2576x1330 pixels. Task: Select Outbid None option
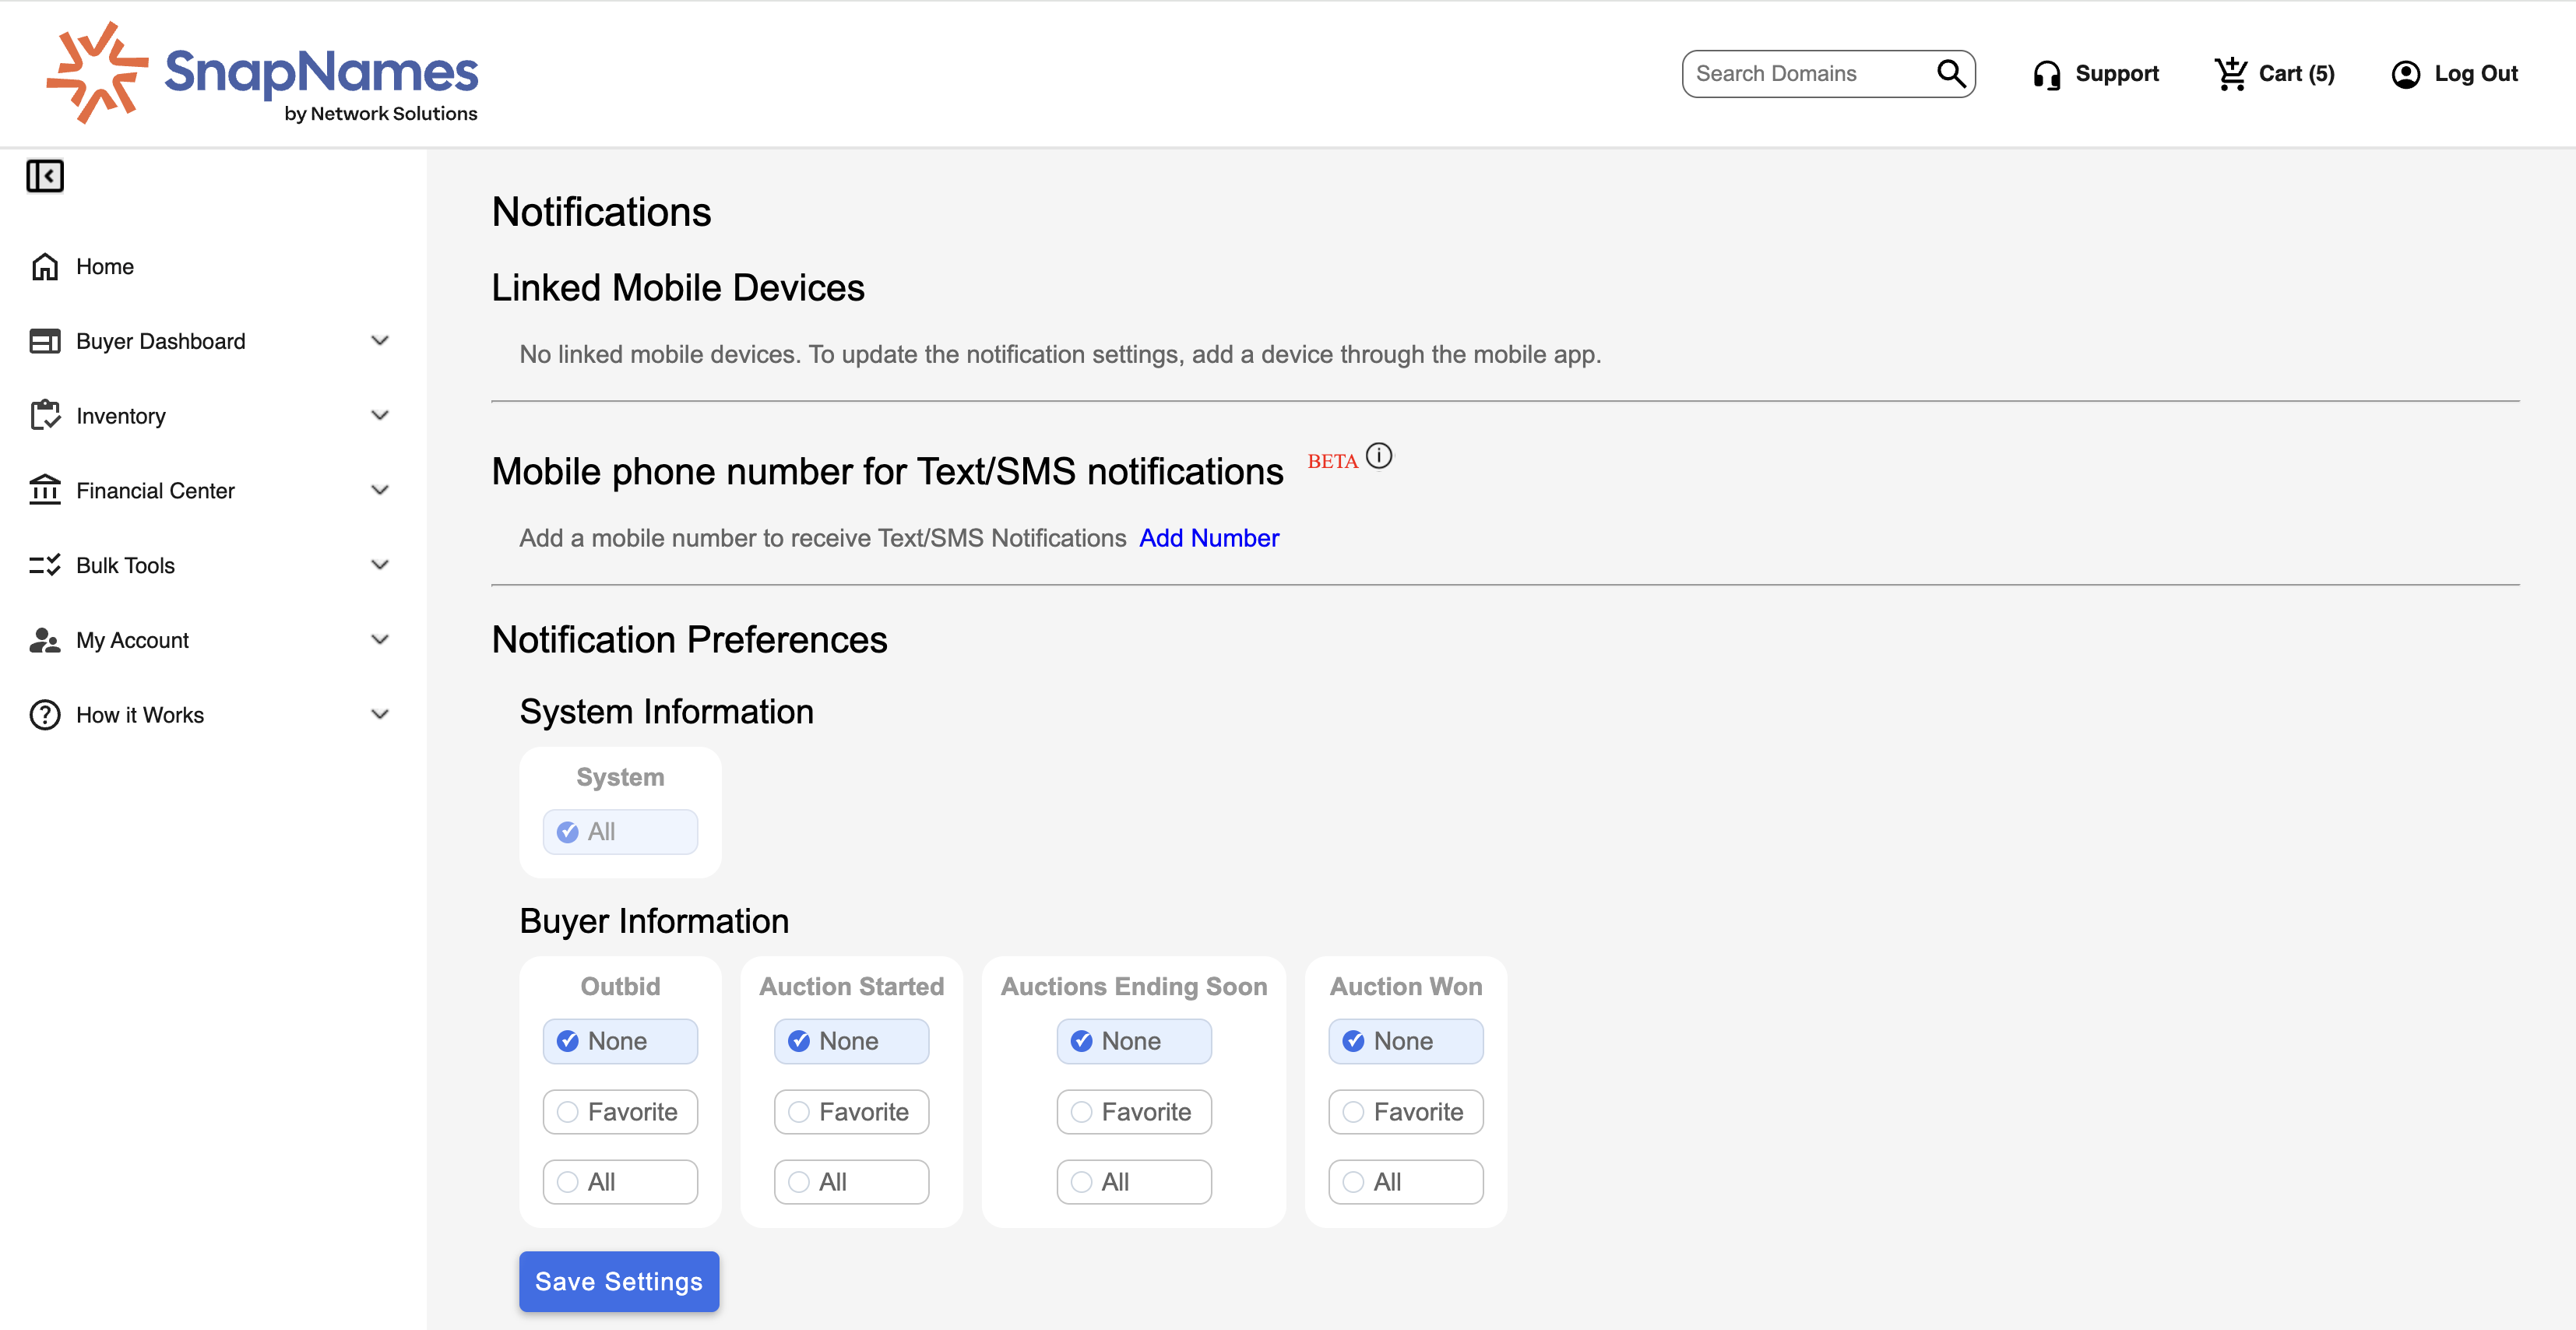click(x=620, y=1041)
